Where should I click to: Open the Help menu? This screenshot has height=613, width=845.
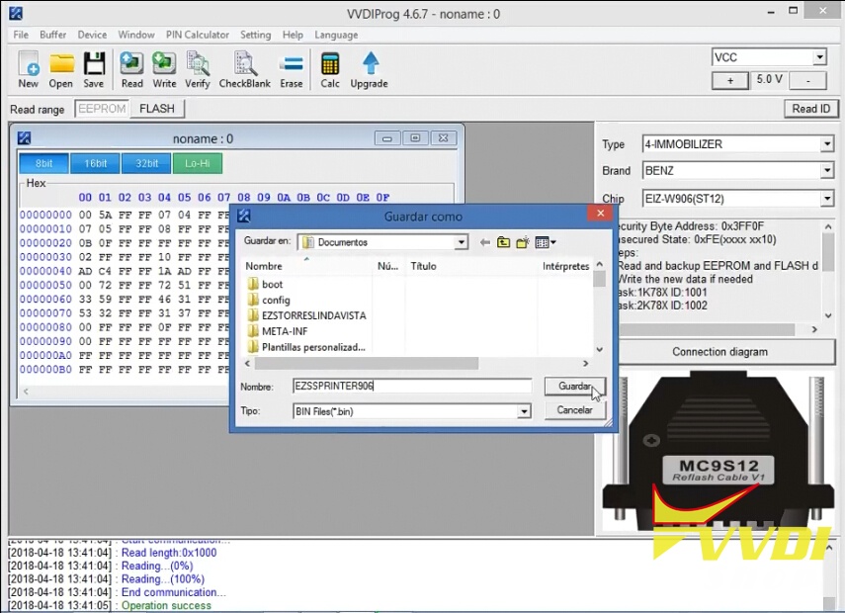293,35
